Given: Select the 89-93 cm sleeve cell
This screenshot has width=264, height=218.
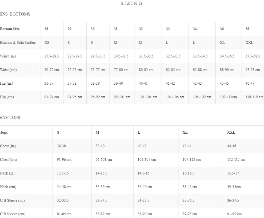Looking at the screenshot, I should click(190, 214).
